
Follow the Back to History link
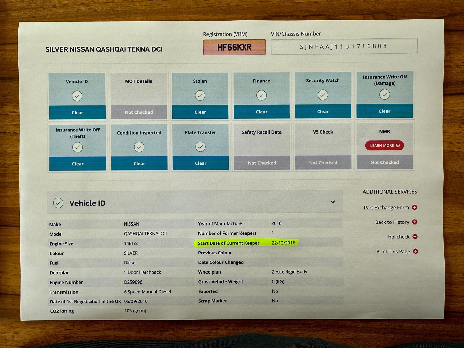pos(392,222)
